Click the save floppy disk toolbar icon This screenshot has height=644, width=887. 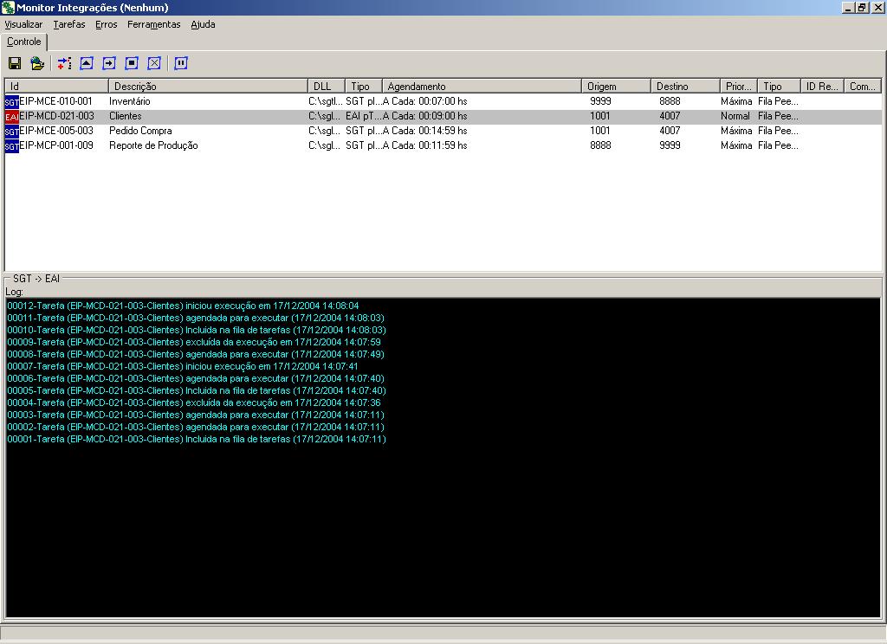(x=15, y=63)
